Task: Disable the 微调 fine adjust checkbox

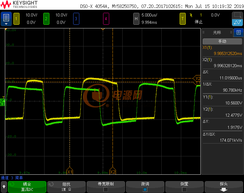Action: click(x=145, y=189)
